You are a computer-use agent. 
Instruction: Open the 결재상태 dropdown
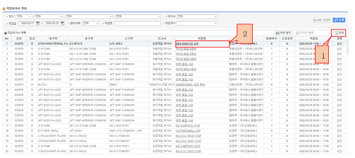tap(90, 24)
